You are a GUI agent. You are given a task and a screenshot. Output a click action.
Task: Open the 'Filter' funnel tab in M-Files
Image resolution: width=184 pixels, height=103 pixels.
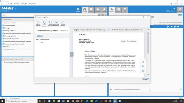pyautogui.click(x=125, y=10)
